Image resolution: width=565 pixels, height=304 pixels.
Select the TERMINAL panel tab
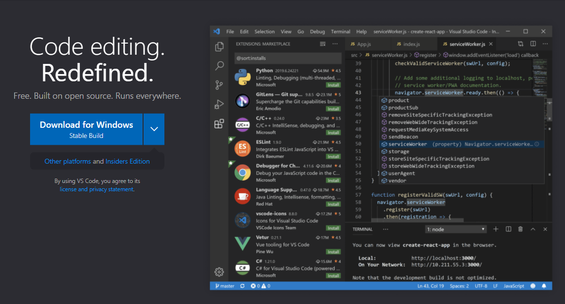click(362, 229)
